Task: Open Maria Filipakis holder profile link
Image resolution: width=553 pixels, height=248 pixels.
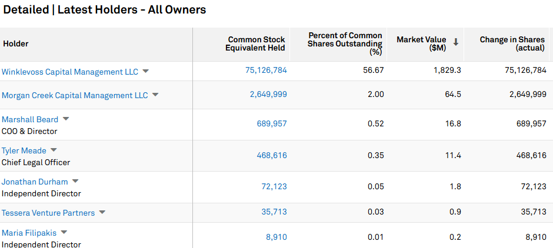Action: (29, 233)
